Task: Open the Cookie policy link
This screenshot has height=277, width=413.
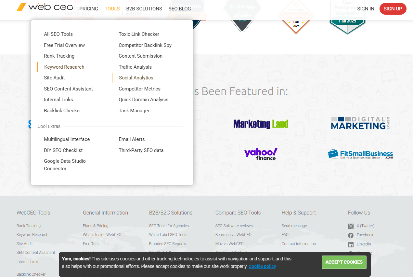Action: [262, 266]
